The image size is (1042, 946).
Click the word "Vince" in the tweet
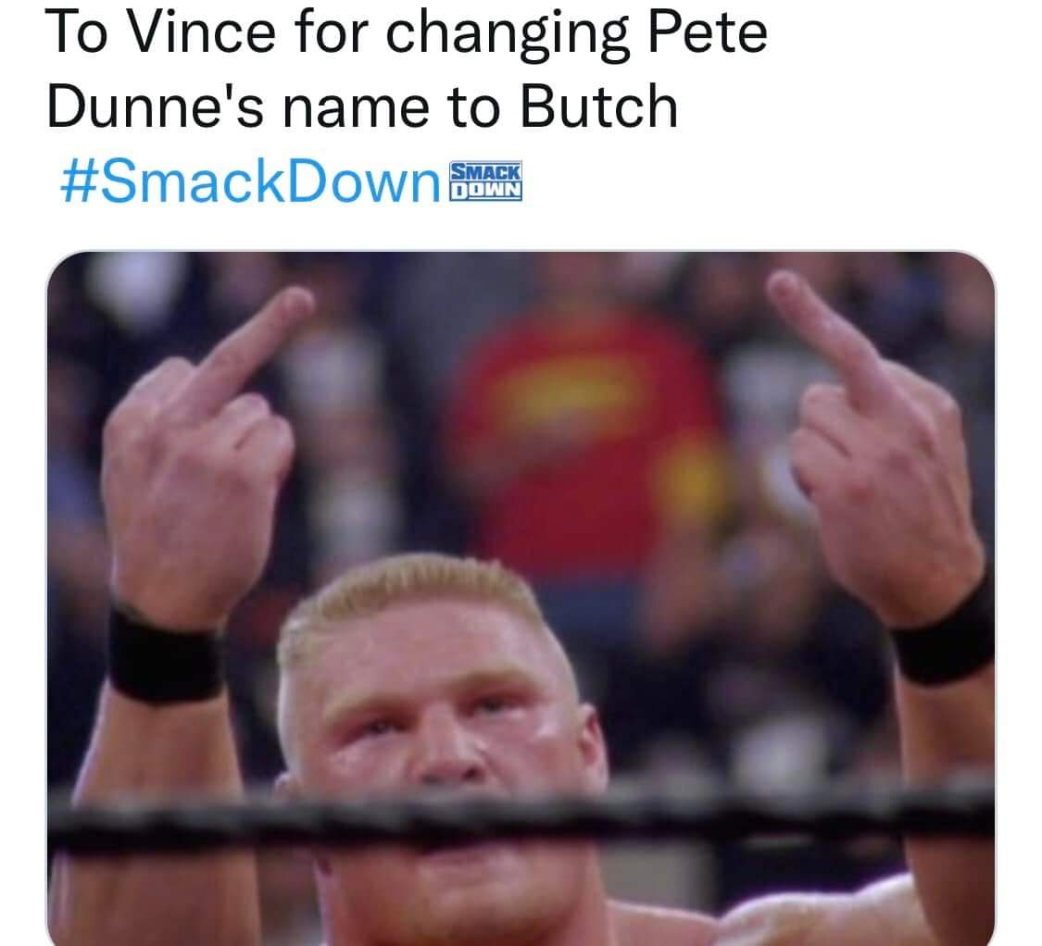click(201, 32)
